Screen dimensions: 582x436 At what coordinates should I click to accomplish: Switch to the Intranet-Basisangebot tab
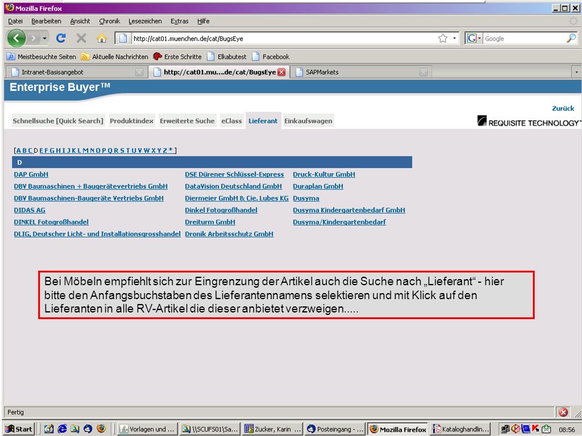[75, 72]
